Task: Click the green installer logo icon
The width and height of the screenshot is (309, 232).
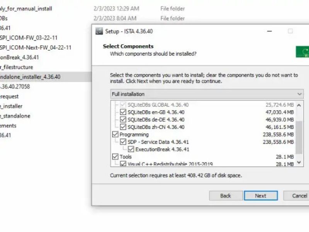Action: pyautogui.click(x=302, y=52)
